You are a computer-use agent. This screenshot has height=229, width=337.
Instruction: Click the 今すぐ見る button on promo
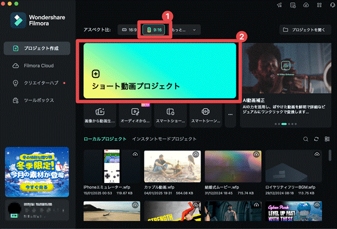click(x=36, y=188)
